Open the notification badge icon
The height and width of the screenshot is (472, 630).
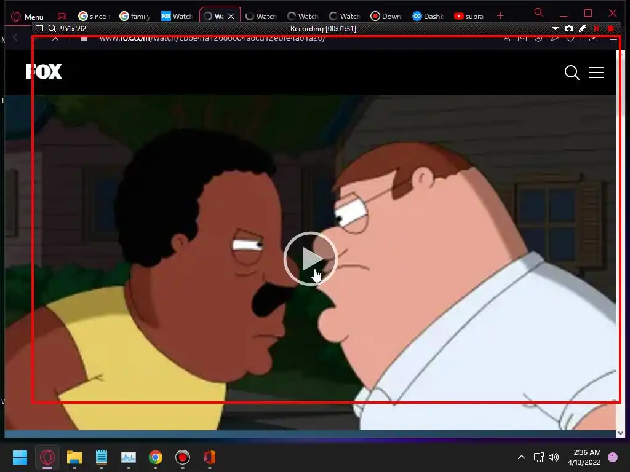(x=613, y=457)
